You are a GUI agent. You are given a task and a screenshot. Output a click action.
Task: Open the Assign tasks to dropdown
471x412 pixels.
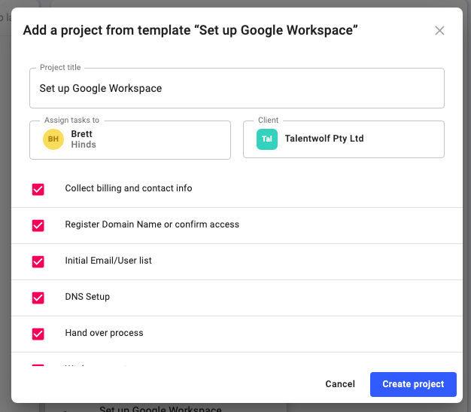(x=130, y=140)
